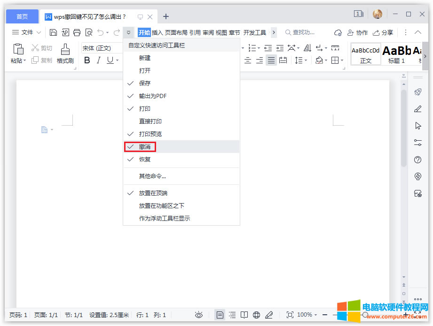
Task: Click the Save icon in quick access toolbar
Action: coord(53,32)
